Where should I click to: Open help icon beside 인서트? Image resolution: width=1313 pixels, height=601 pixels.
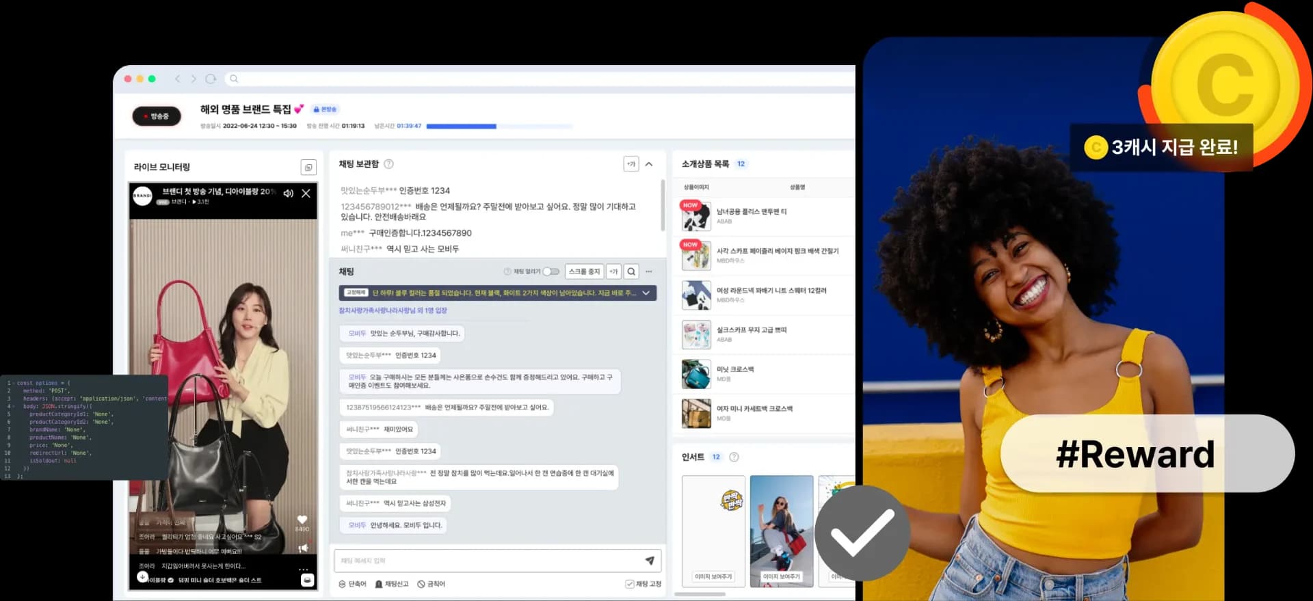[x=734, y=457]
